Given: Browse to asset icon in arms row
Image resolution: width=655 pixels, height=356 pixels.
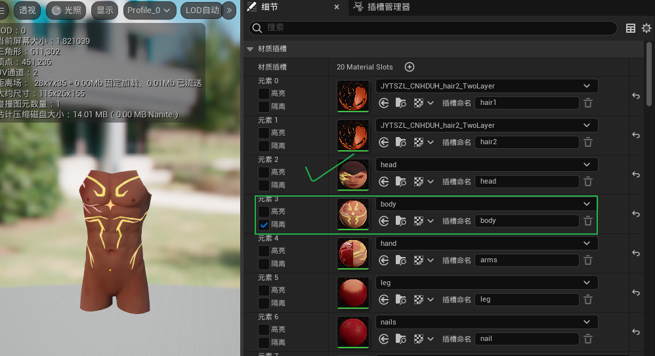Looking at the screenshot, I should tap(400, 260).
